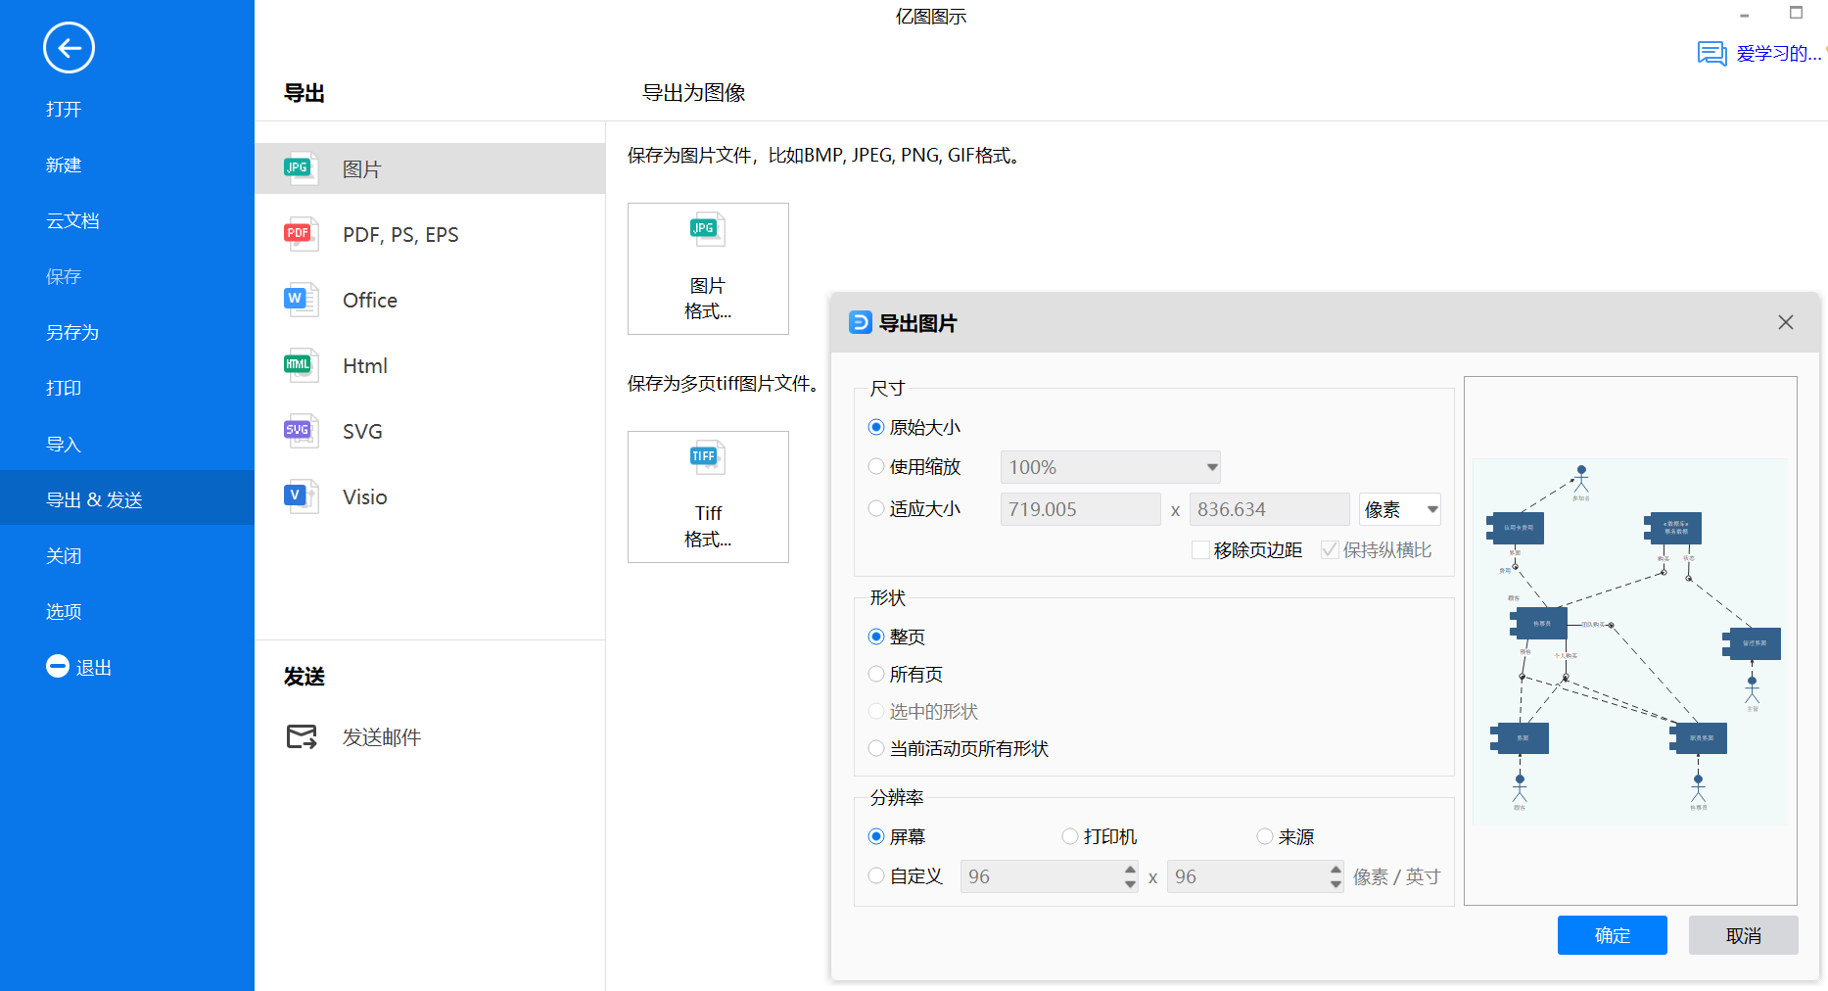Screen dimensions: 1828x991
Task: Open the 打印 menu in sidebar
Action: (x=64, y=388)
